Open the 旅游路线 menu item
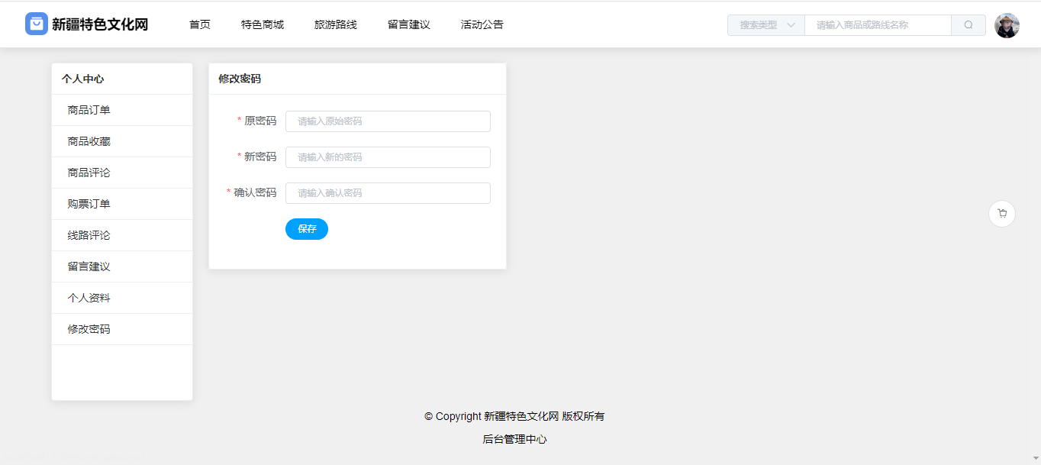Screen dimensions: 1041x465 336,24
